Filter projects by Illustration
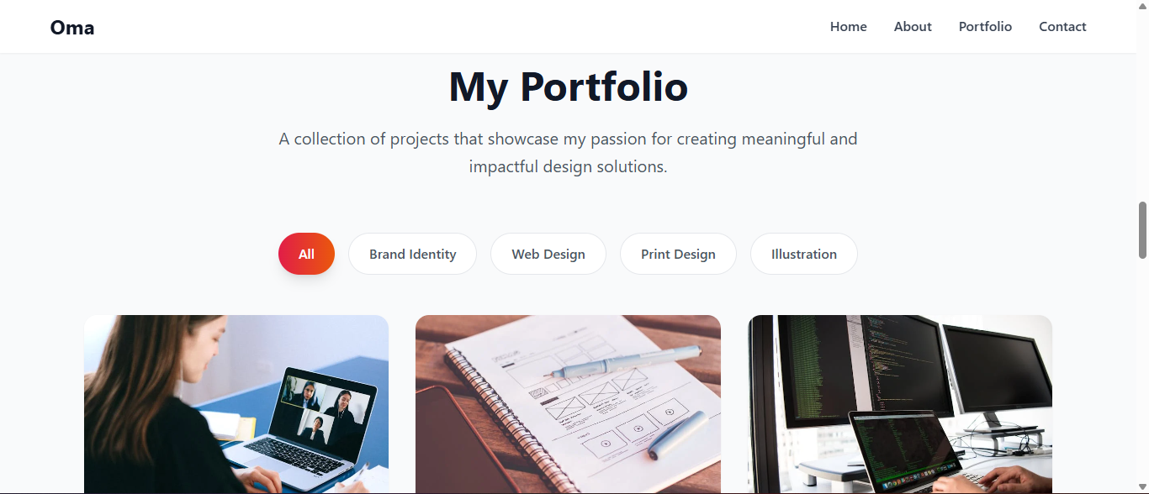This screenshot has height=494, width=1149. [804, 254]
